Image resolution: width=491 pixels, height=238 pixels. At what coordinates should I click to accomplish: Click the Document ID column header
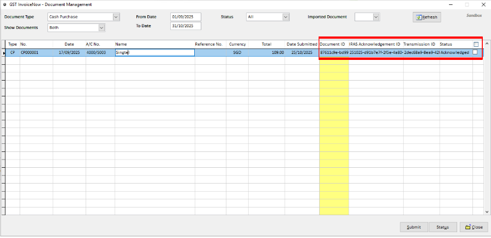pos(334,45)
